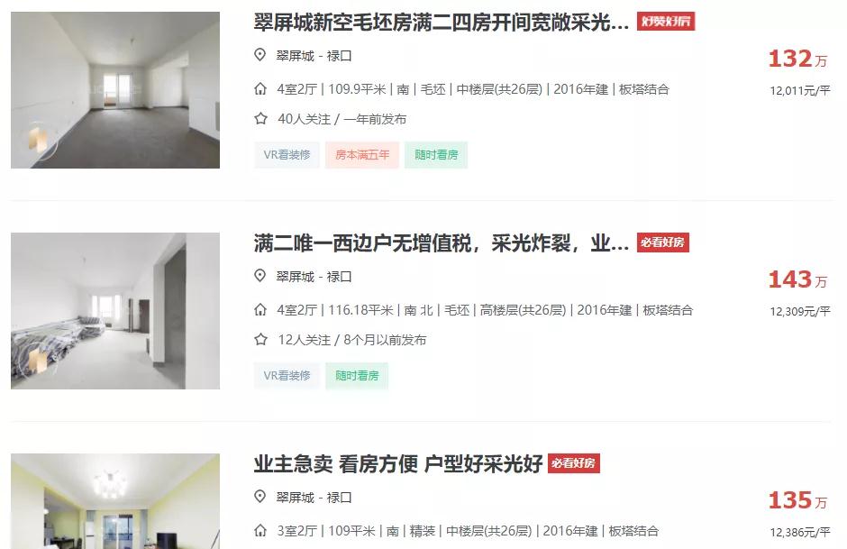Click house icon beside 109.9平米 details
Image resolution: width=847 pixels, height=549 pixels.
point(260,89)
